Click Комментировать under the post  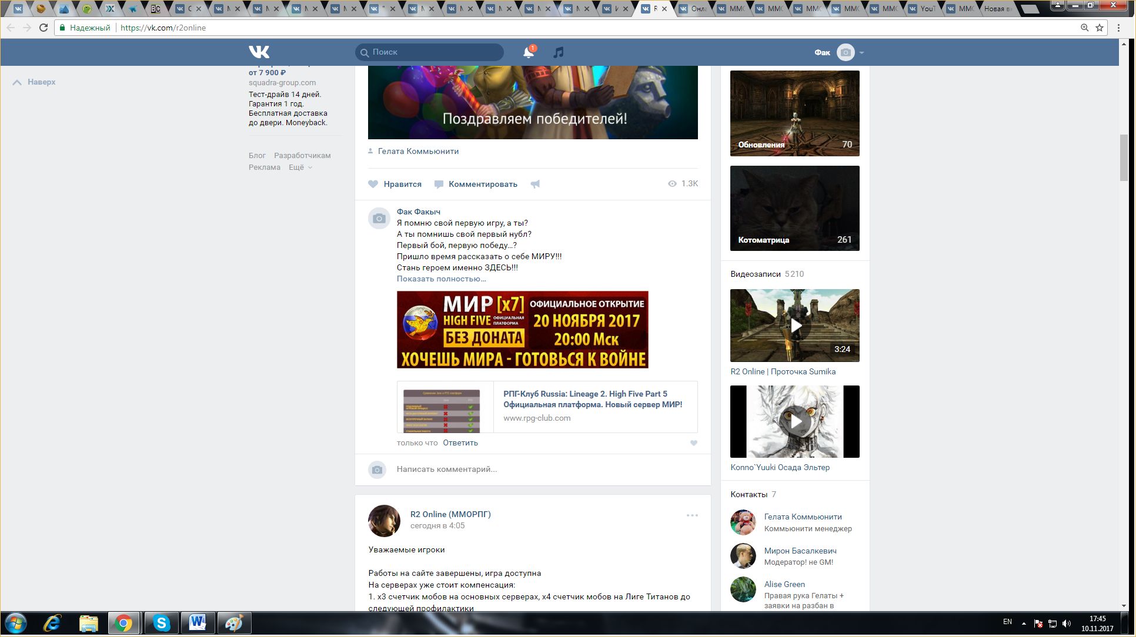(476, 184)
